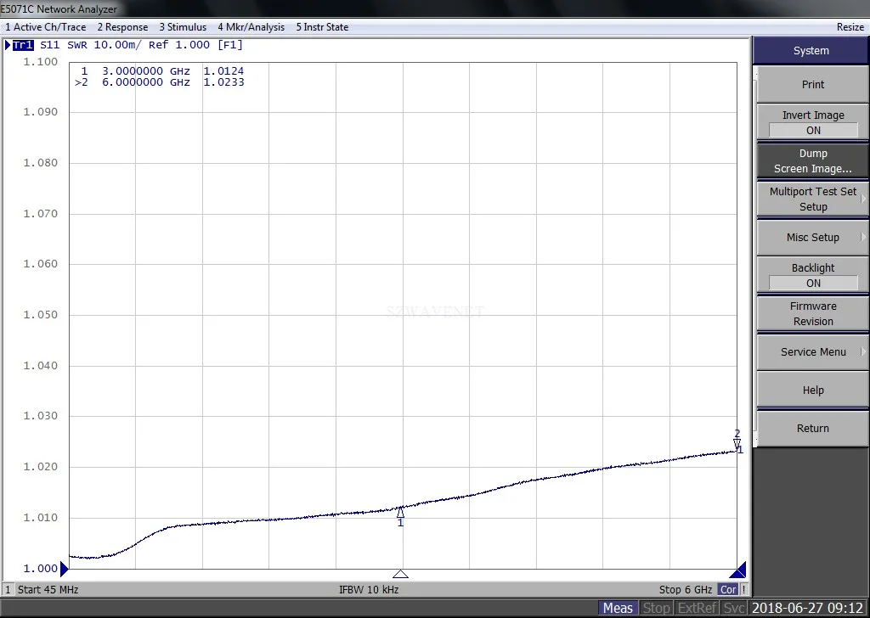The height and width of the screenshot is (618, 870).
Task: Click the Return softkey
Action: (x=813, y=429)
